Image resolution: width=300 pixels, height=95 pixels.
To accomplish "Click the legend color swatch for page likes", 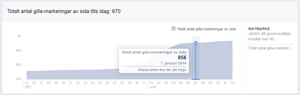I will click(174, 29).
